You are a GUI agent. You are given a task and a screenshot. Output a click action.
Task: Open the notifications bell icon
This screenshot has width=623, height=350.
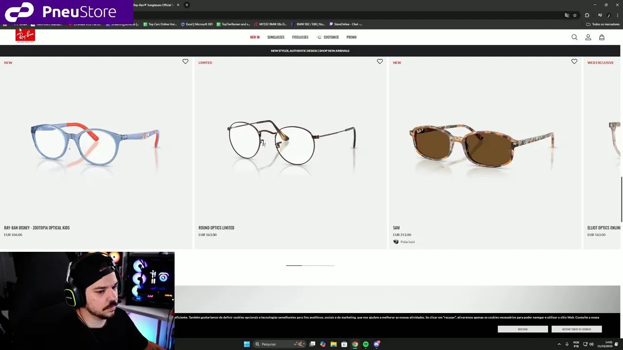pyautogui.click(x=616, y=344)
